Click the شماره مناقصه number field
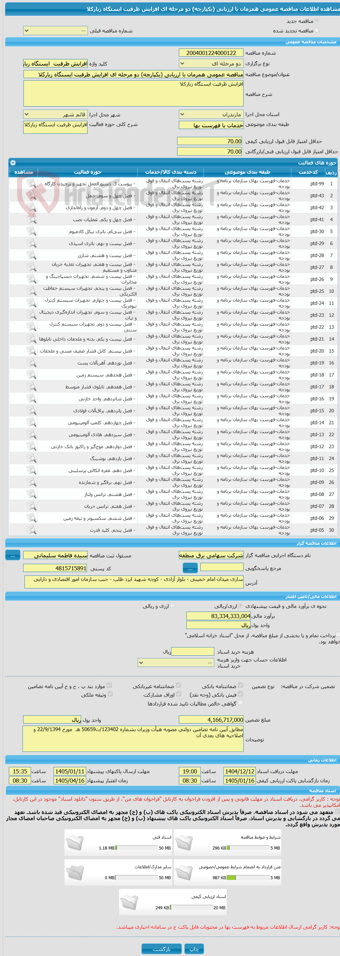This screenshot has width=340, height=956. pos(211,53)
